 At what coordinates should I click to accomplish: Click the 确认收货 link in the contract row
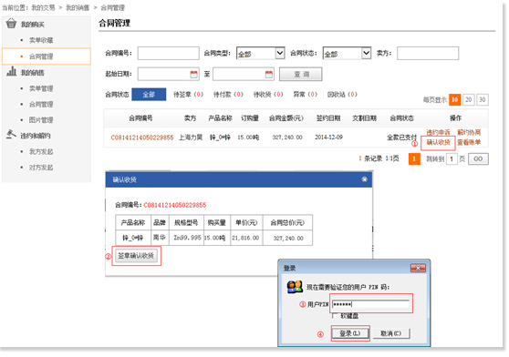(438, 142)
